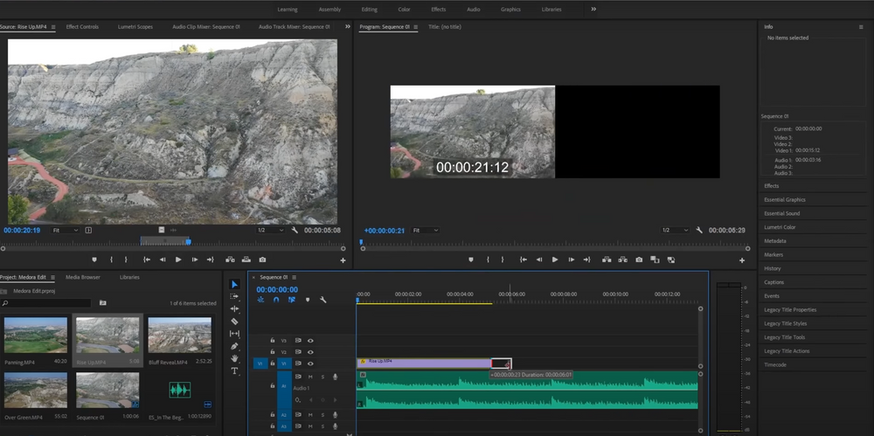Select the Track Select Forward tool
The width and height of the screenshot is (874, 436).
pos(234,297)
